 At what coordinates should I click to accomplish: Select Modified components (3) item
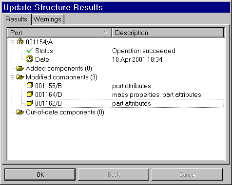pos(61,77)
